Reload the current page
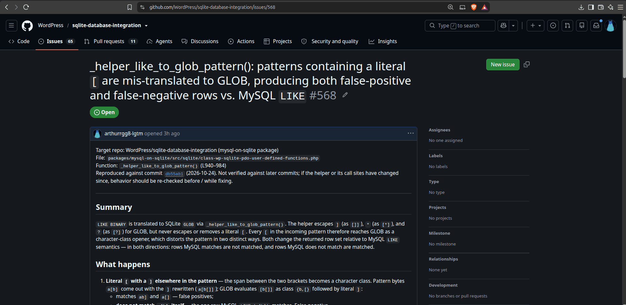Screen dimensions: 626x305 pos(26,7)
